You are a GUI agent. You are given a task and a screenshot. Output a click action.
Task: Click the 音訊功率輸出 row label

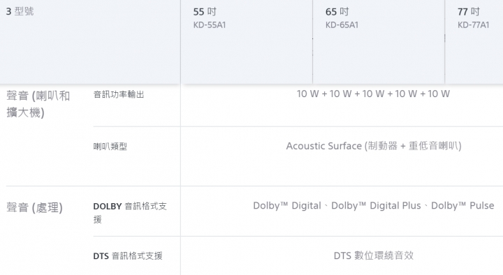coord(119,94)
